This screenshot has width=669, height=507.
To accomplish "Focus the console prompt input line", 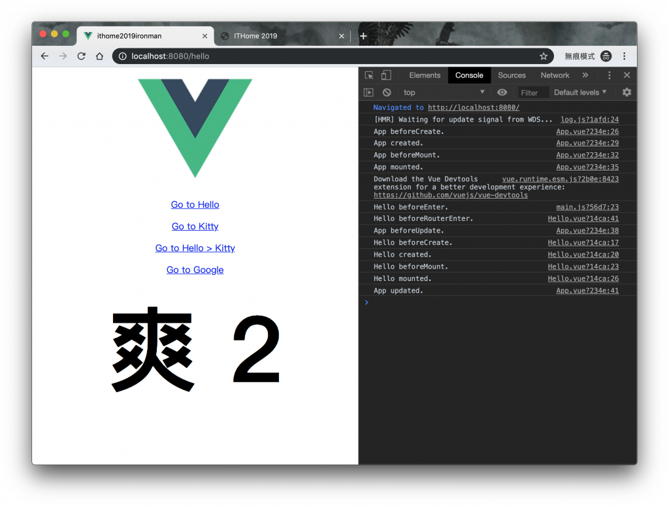I will (499, 303).
